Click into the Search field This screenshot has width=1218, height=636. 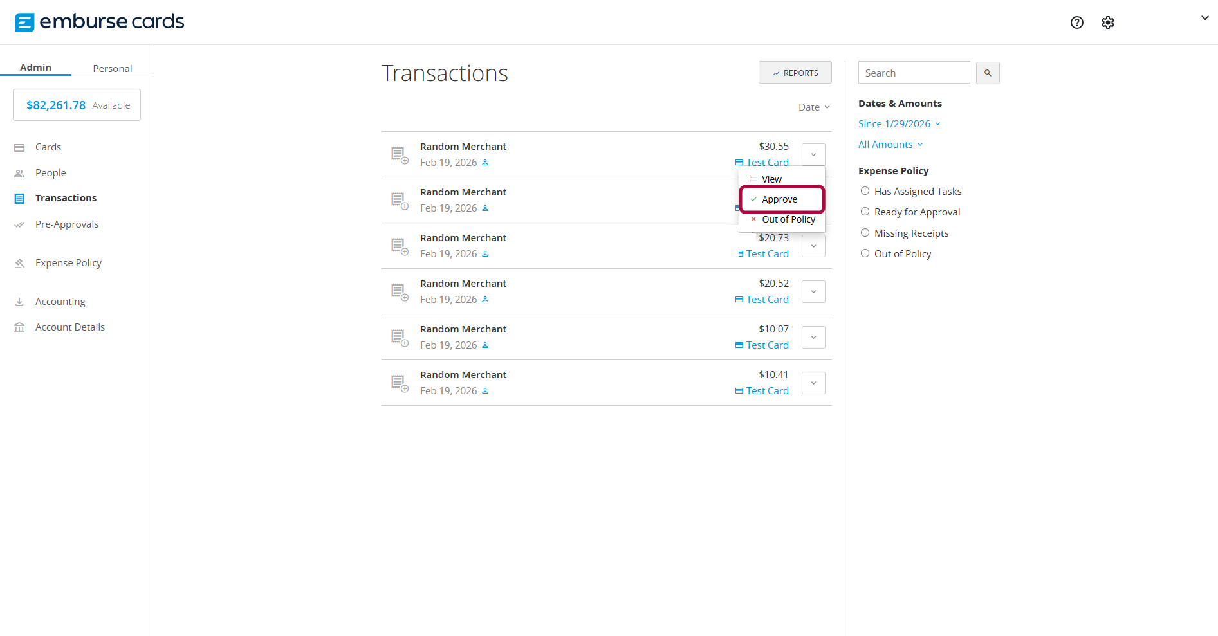pyautogui.click(x=913, y=73)
